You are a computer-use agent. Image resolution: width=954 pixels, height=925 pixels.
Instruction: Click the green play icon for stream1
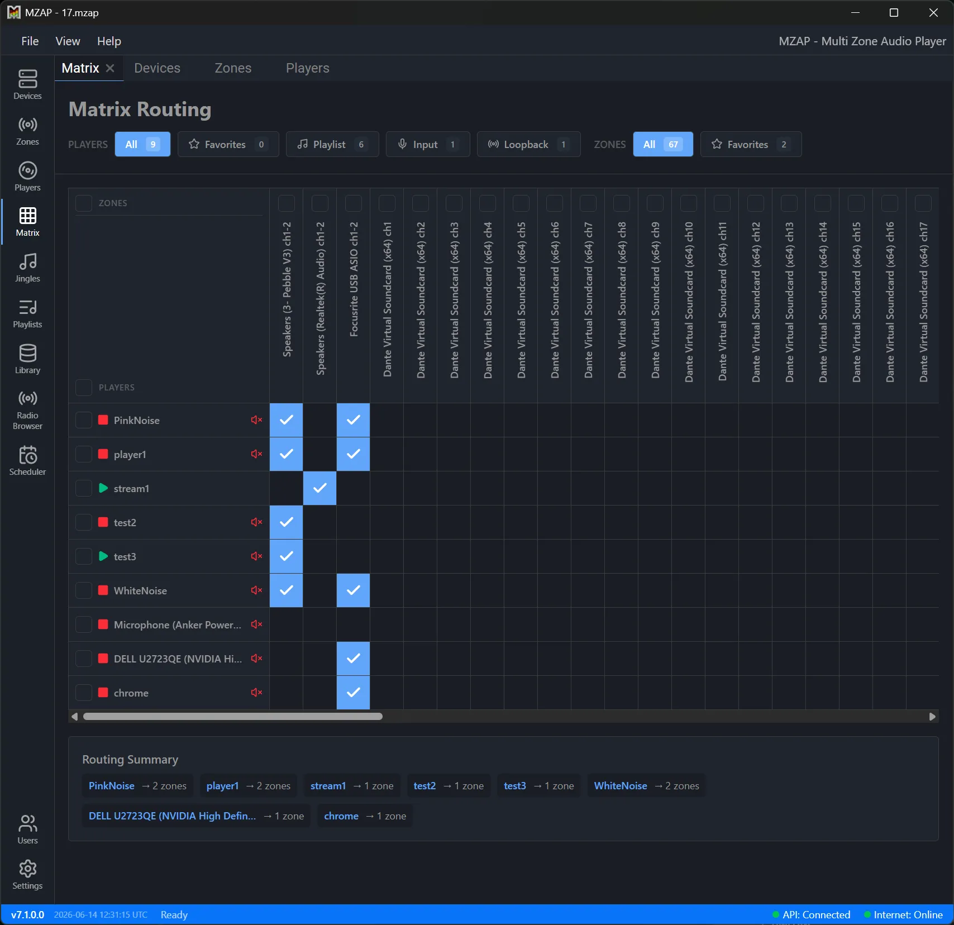click(x=103, y=488)
